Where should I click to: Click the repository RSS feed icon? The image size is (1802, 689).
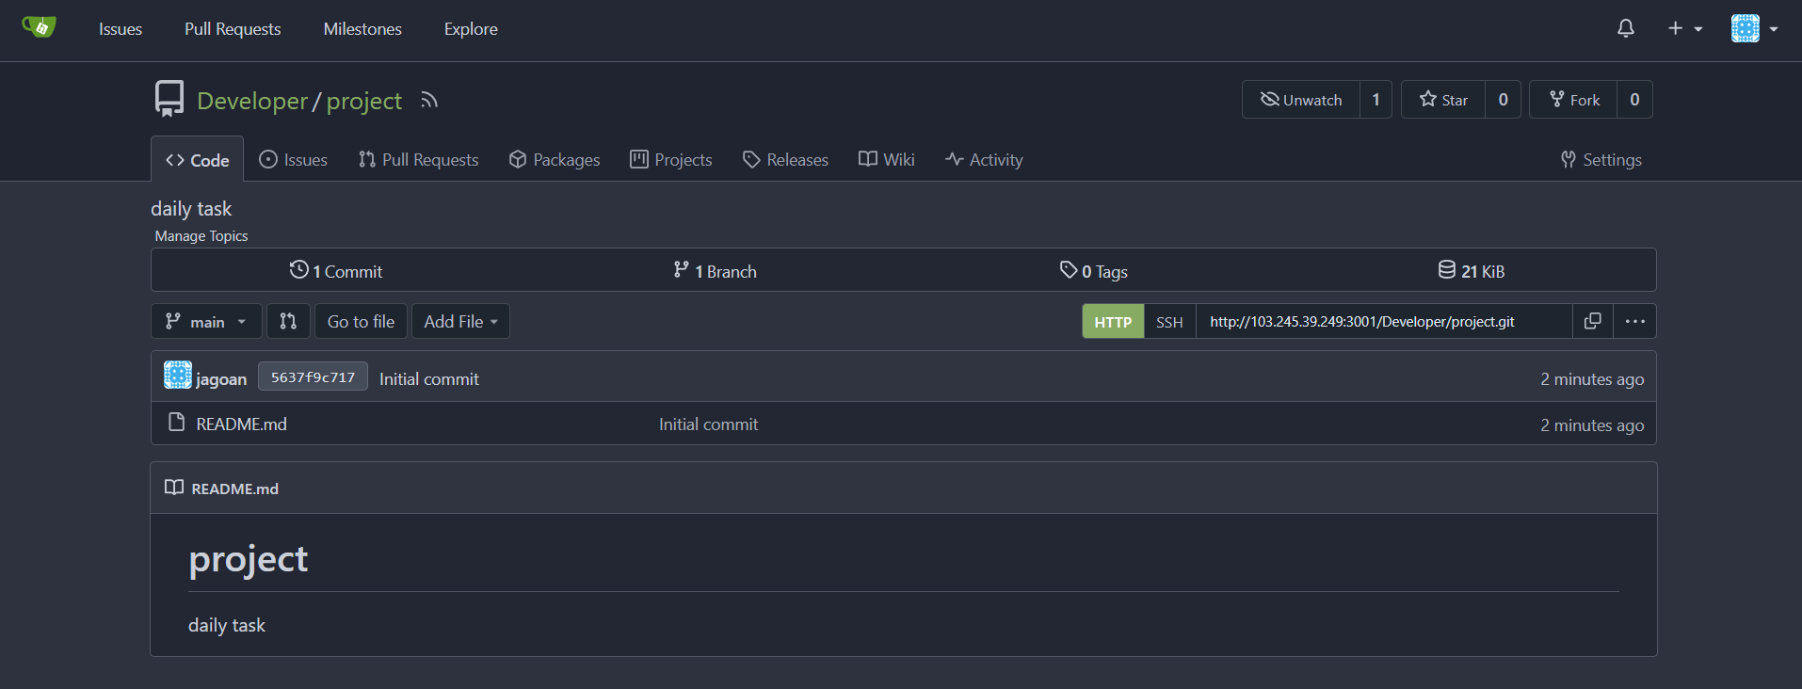pyautogui.click(x=429, y=101)
